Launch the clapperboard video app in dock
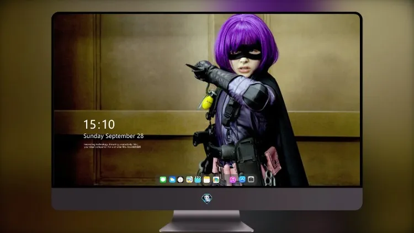 click(x=198, y=180)
